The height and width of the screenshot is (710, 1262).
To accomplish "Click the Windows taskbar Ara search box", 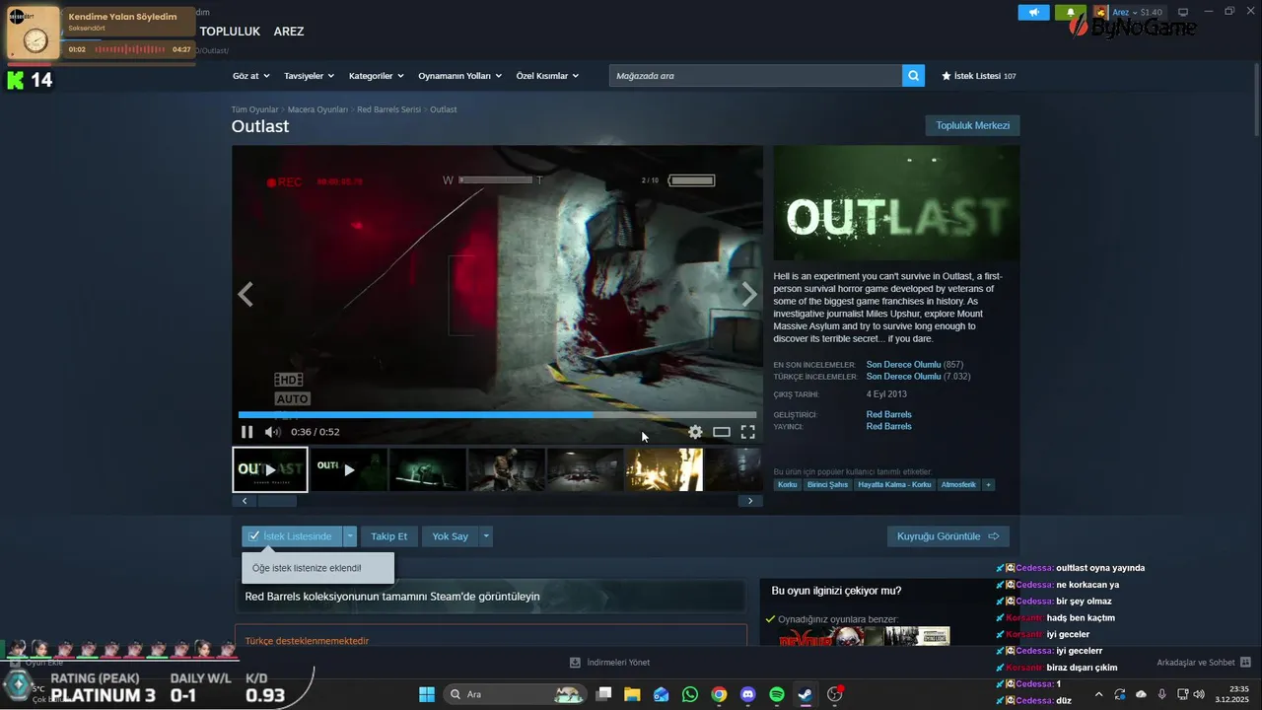I will pyautogui.click(x=514, y=694).
